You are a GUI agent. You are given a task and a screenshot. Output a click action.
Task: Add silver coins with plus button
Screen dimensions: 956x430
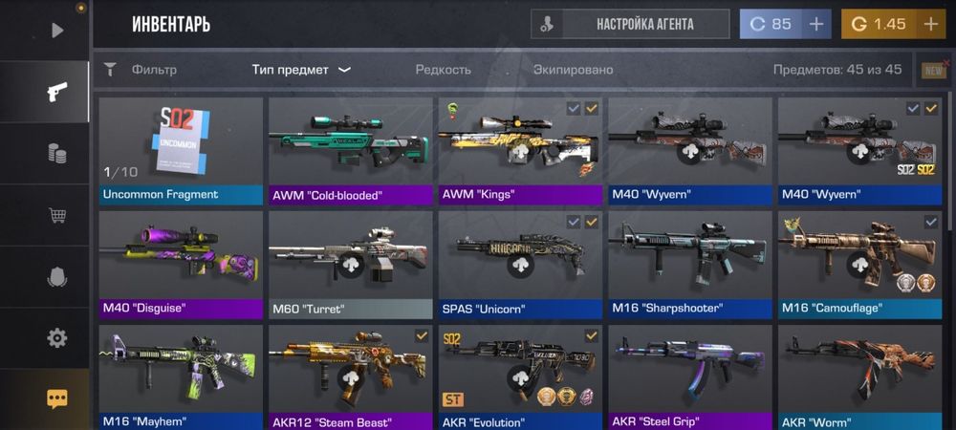click(815, 24)
